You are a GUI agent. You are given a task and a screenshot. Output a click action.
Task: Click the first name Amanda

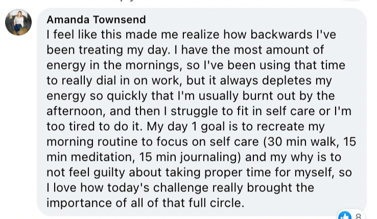coord(68,19)
